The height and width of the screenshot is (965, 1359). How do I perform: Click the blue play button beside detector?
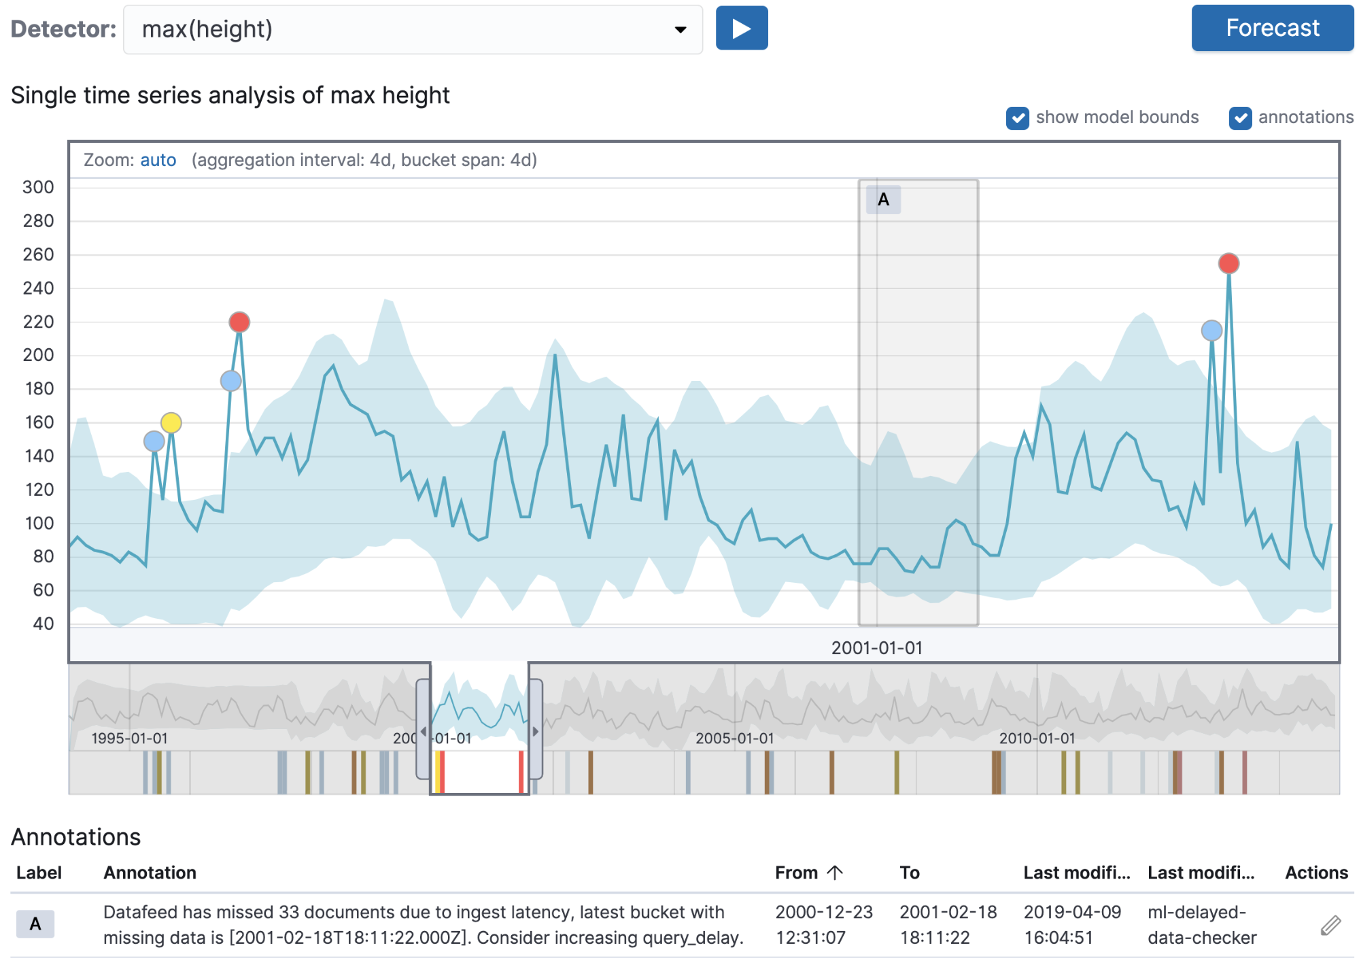pos(741,29)
